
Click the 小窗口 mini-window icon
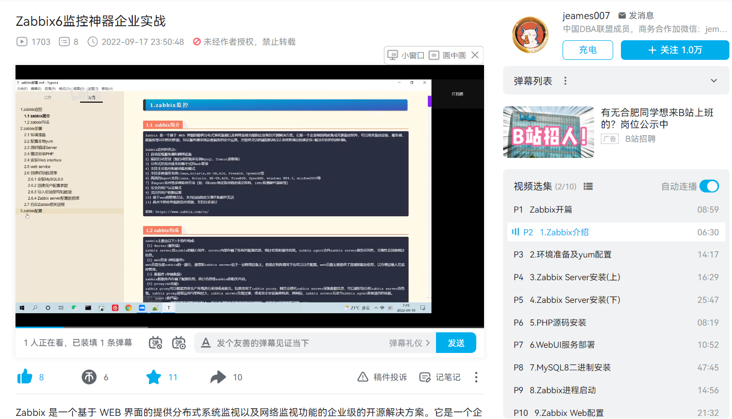pyautogui.click(x=393, y=55)
